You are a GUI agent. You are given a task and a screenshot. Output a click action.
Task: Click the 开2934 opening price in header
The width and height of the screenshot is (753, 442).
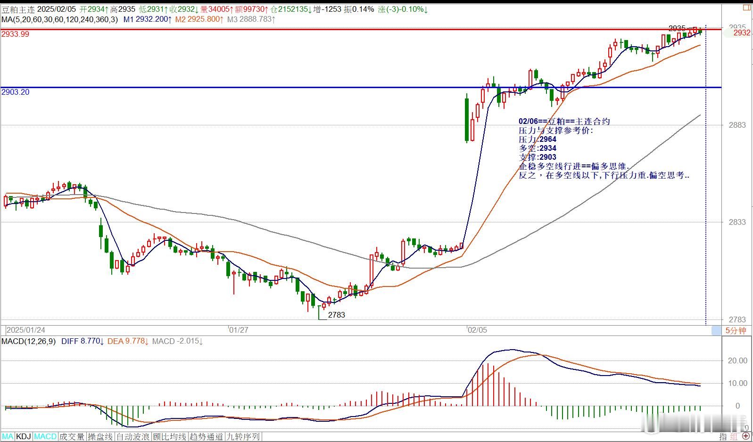pyautogui.click(x=94, y=9)
